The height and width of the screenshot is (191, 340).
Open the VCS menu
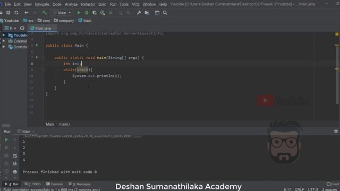135,4
